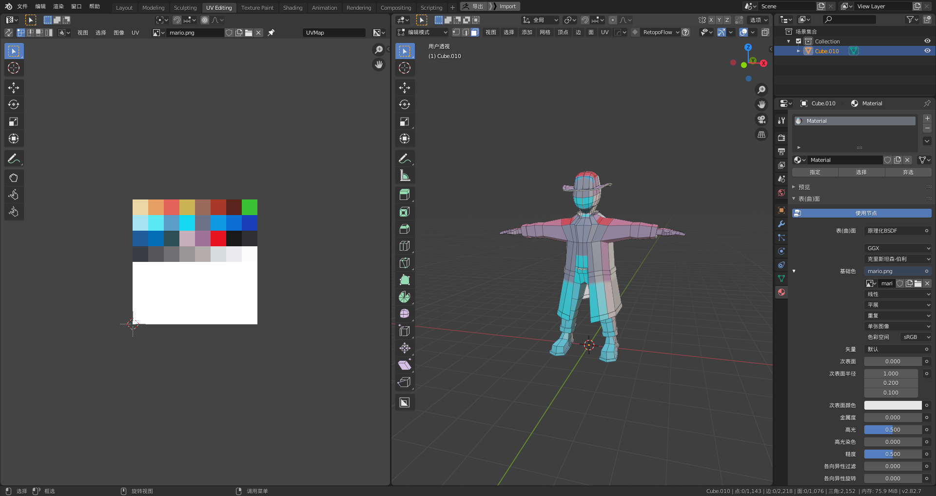936x496 pixels.
Task: Open the UVMap selector dropdown
Action: 334,33
